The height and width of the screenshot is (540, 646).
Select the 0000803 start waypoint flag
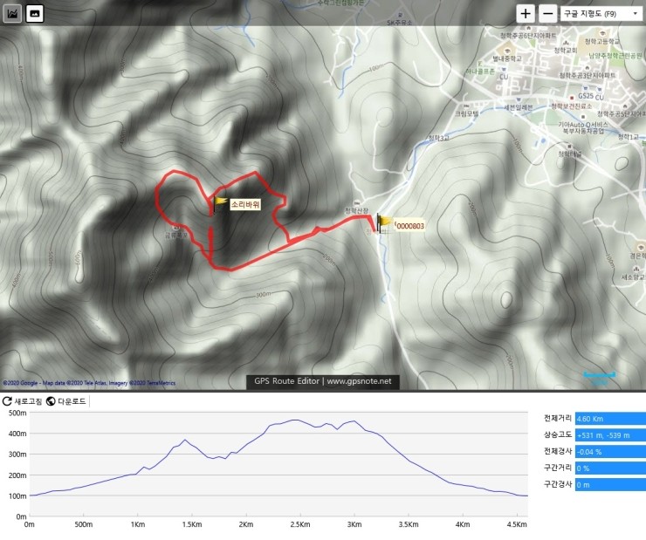click(x=384, y=222)
